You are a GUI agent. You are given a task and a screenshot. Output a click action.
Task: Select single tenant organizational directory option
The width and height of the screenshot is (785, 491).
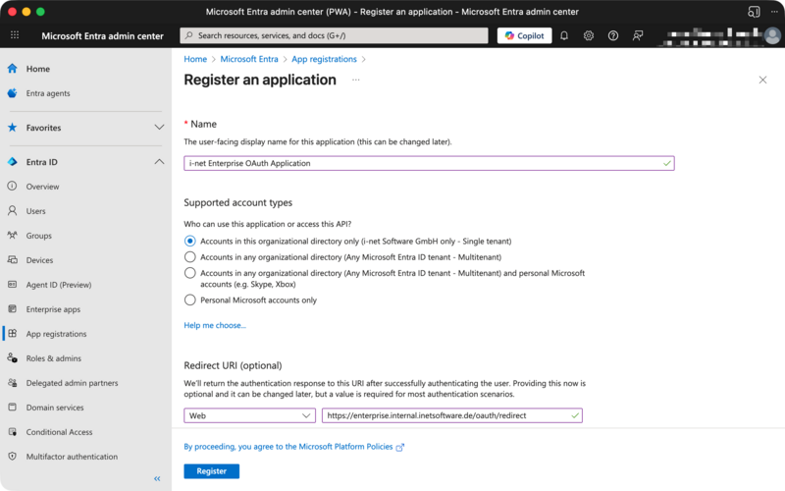pyautogui.click(x=190, y=241)
